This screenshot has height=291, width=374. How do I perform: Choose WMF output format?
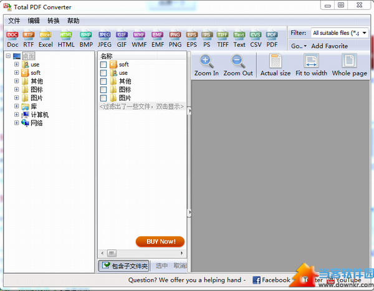[x=139, y=40]
